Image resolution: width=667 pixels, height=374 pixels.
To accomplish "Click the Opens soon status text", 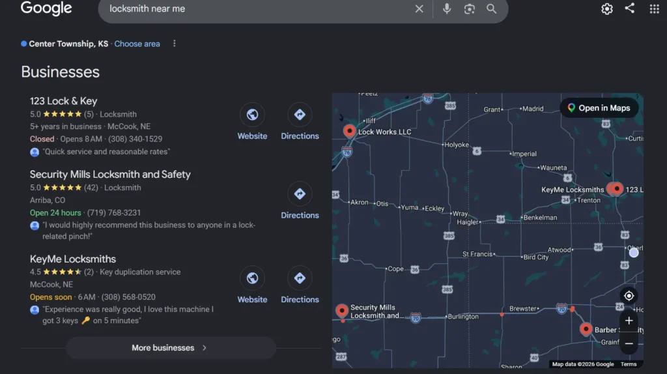I will click(51, 297).
